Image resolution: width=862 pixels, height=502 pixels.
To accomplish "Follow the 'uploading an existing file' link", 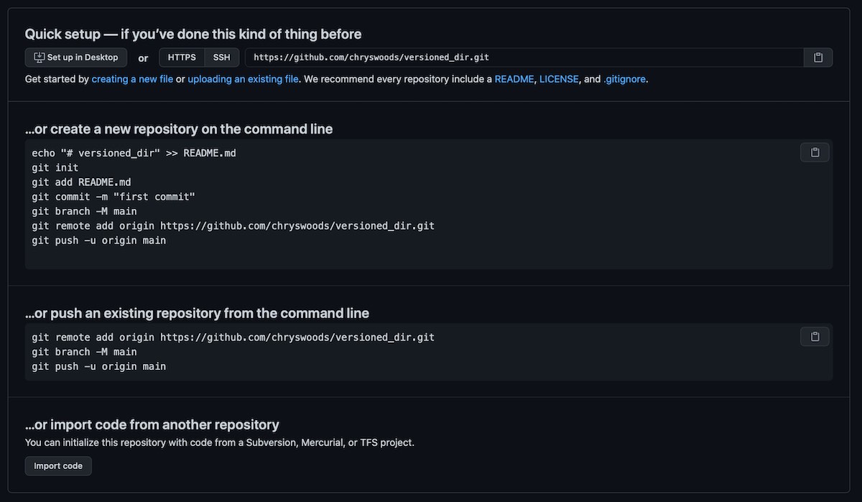I will (243, 79).
